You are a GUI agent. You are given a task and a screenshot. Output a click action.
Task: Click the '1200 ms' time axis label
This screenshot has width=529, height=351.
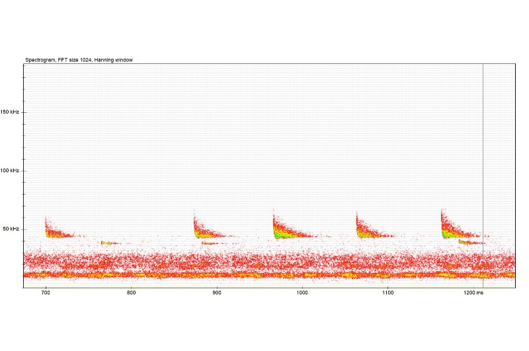(473, 293)
